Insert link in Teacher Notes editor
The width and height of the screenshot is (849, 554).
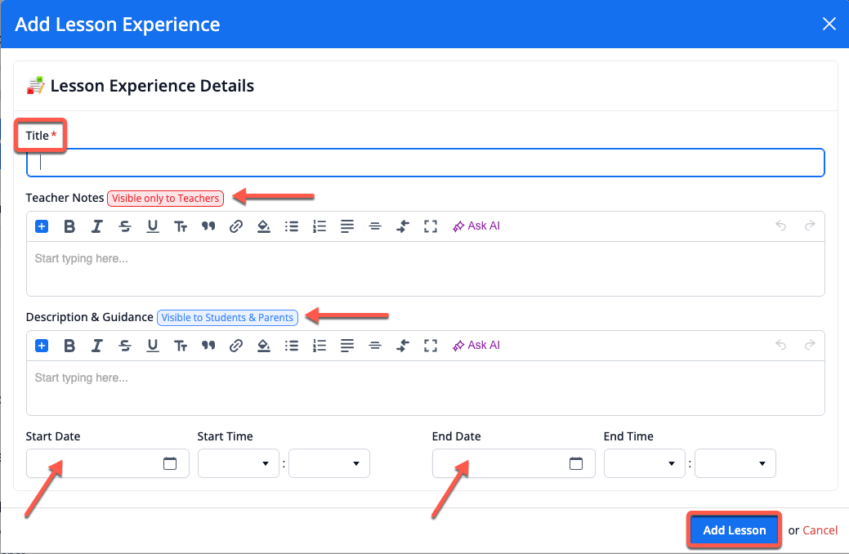[236, 226]
